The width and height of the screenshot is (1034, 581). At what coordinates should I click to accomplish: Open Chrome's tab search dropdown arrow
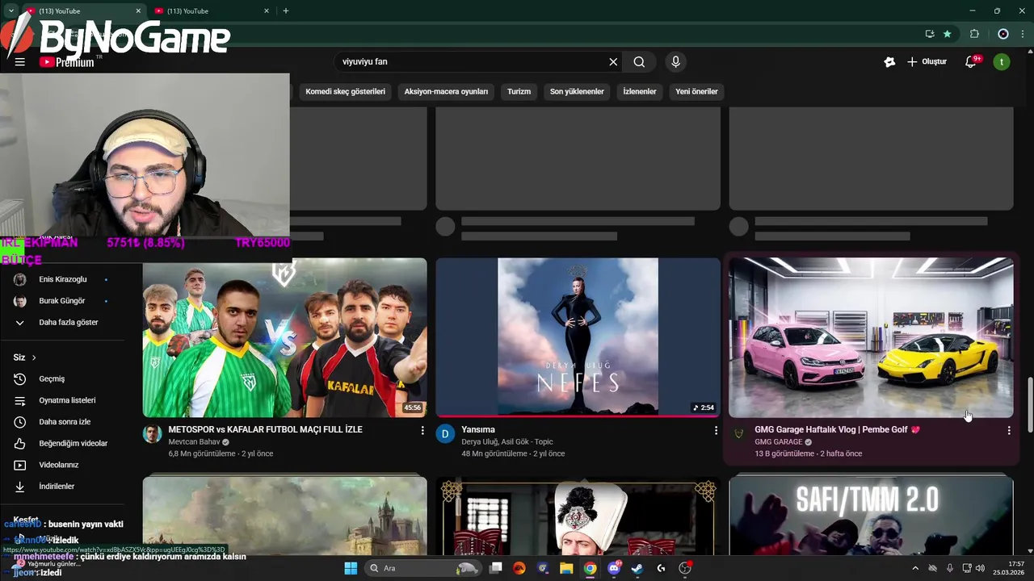[11, 10]
